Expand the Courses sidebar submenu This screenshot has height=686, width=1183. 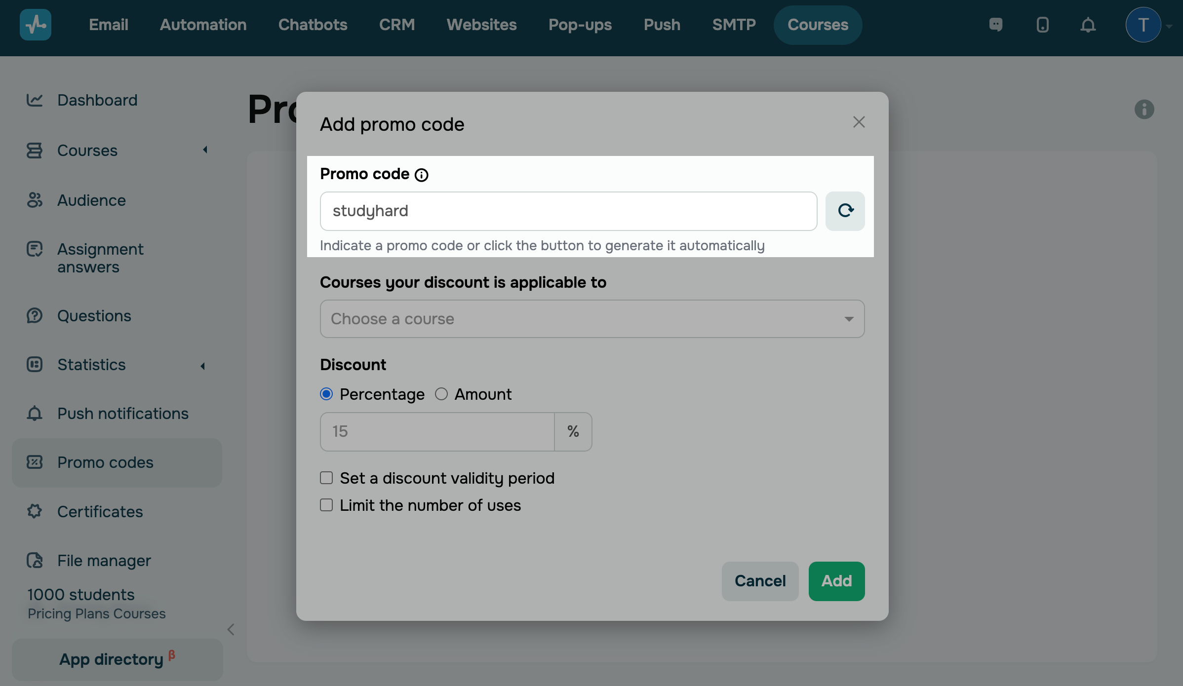205,150
